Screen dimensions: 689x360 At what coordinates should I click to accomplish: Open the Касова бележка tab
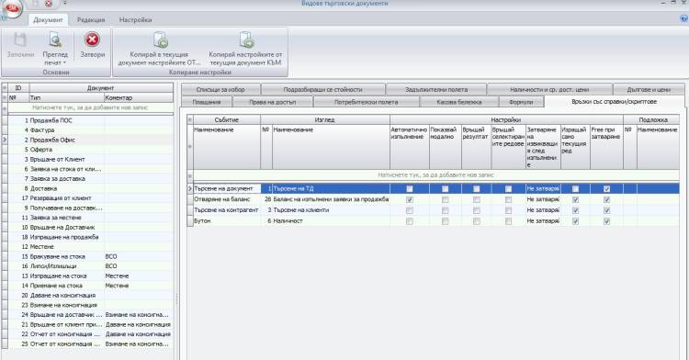[459, 102]
